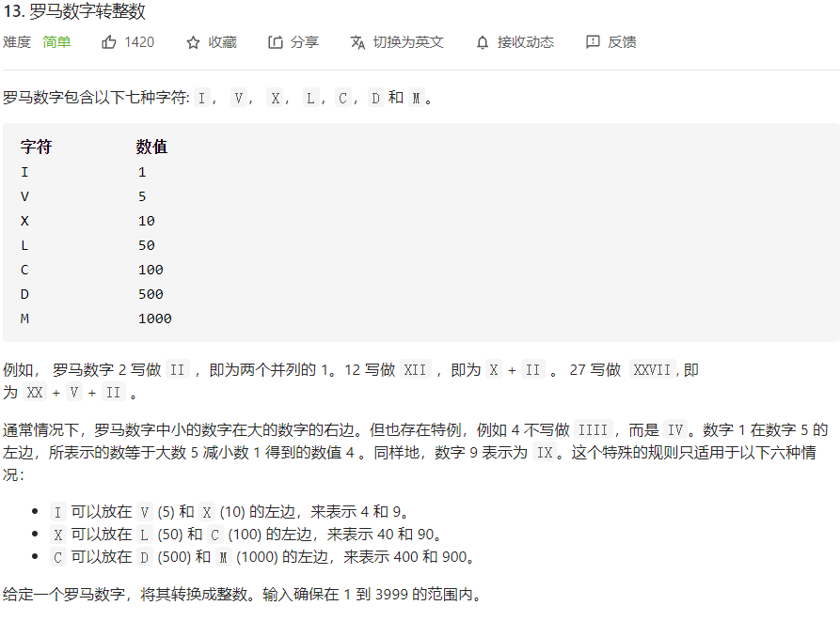The height and width of the screenshot is (621, 840).
Task: Click the 数值 table header
Action: [151, 147]
